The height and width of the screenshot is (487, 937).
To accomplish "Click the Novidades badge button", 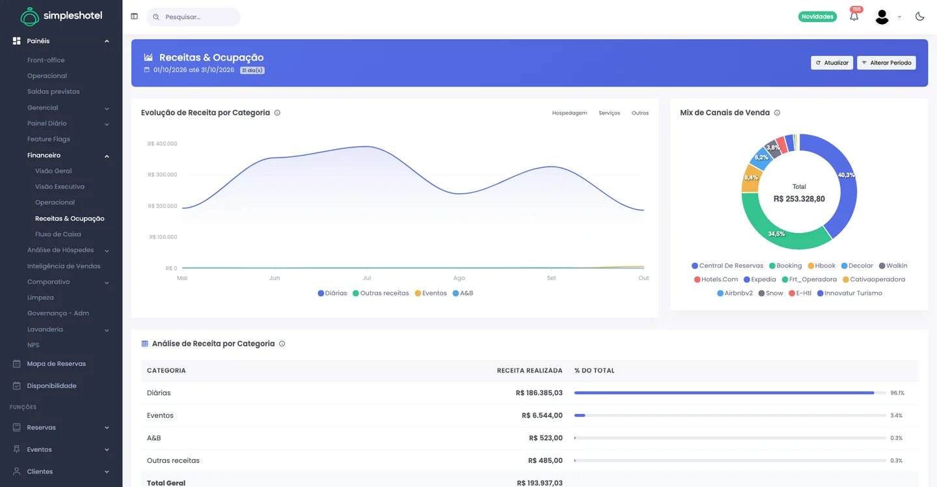I will coord(817,16).
